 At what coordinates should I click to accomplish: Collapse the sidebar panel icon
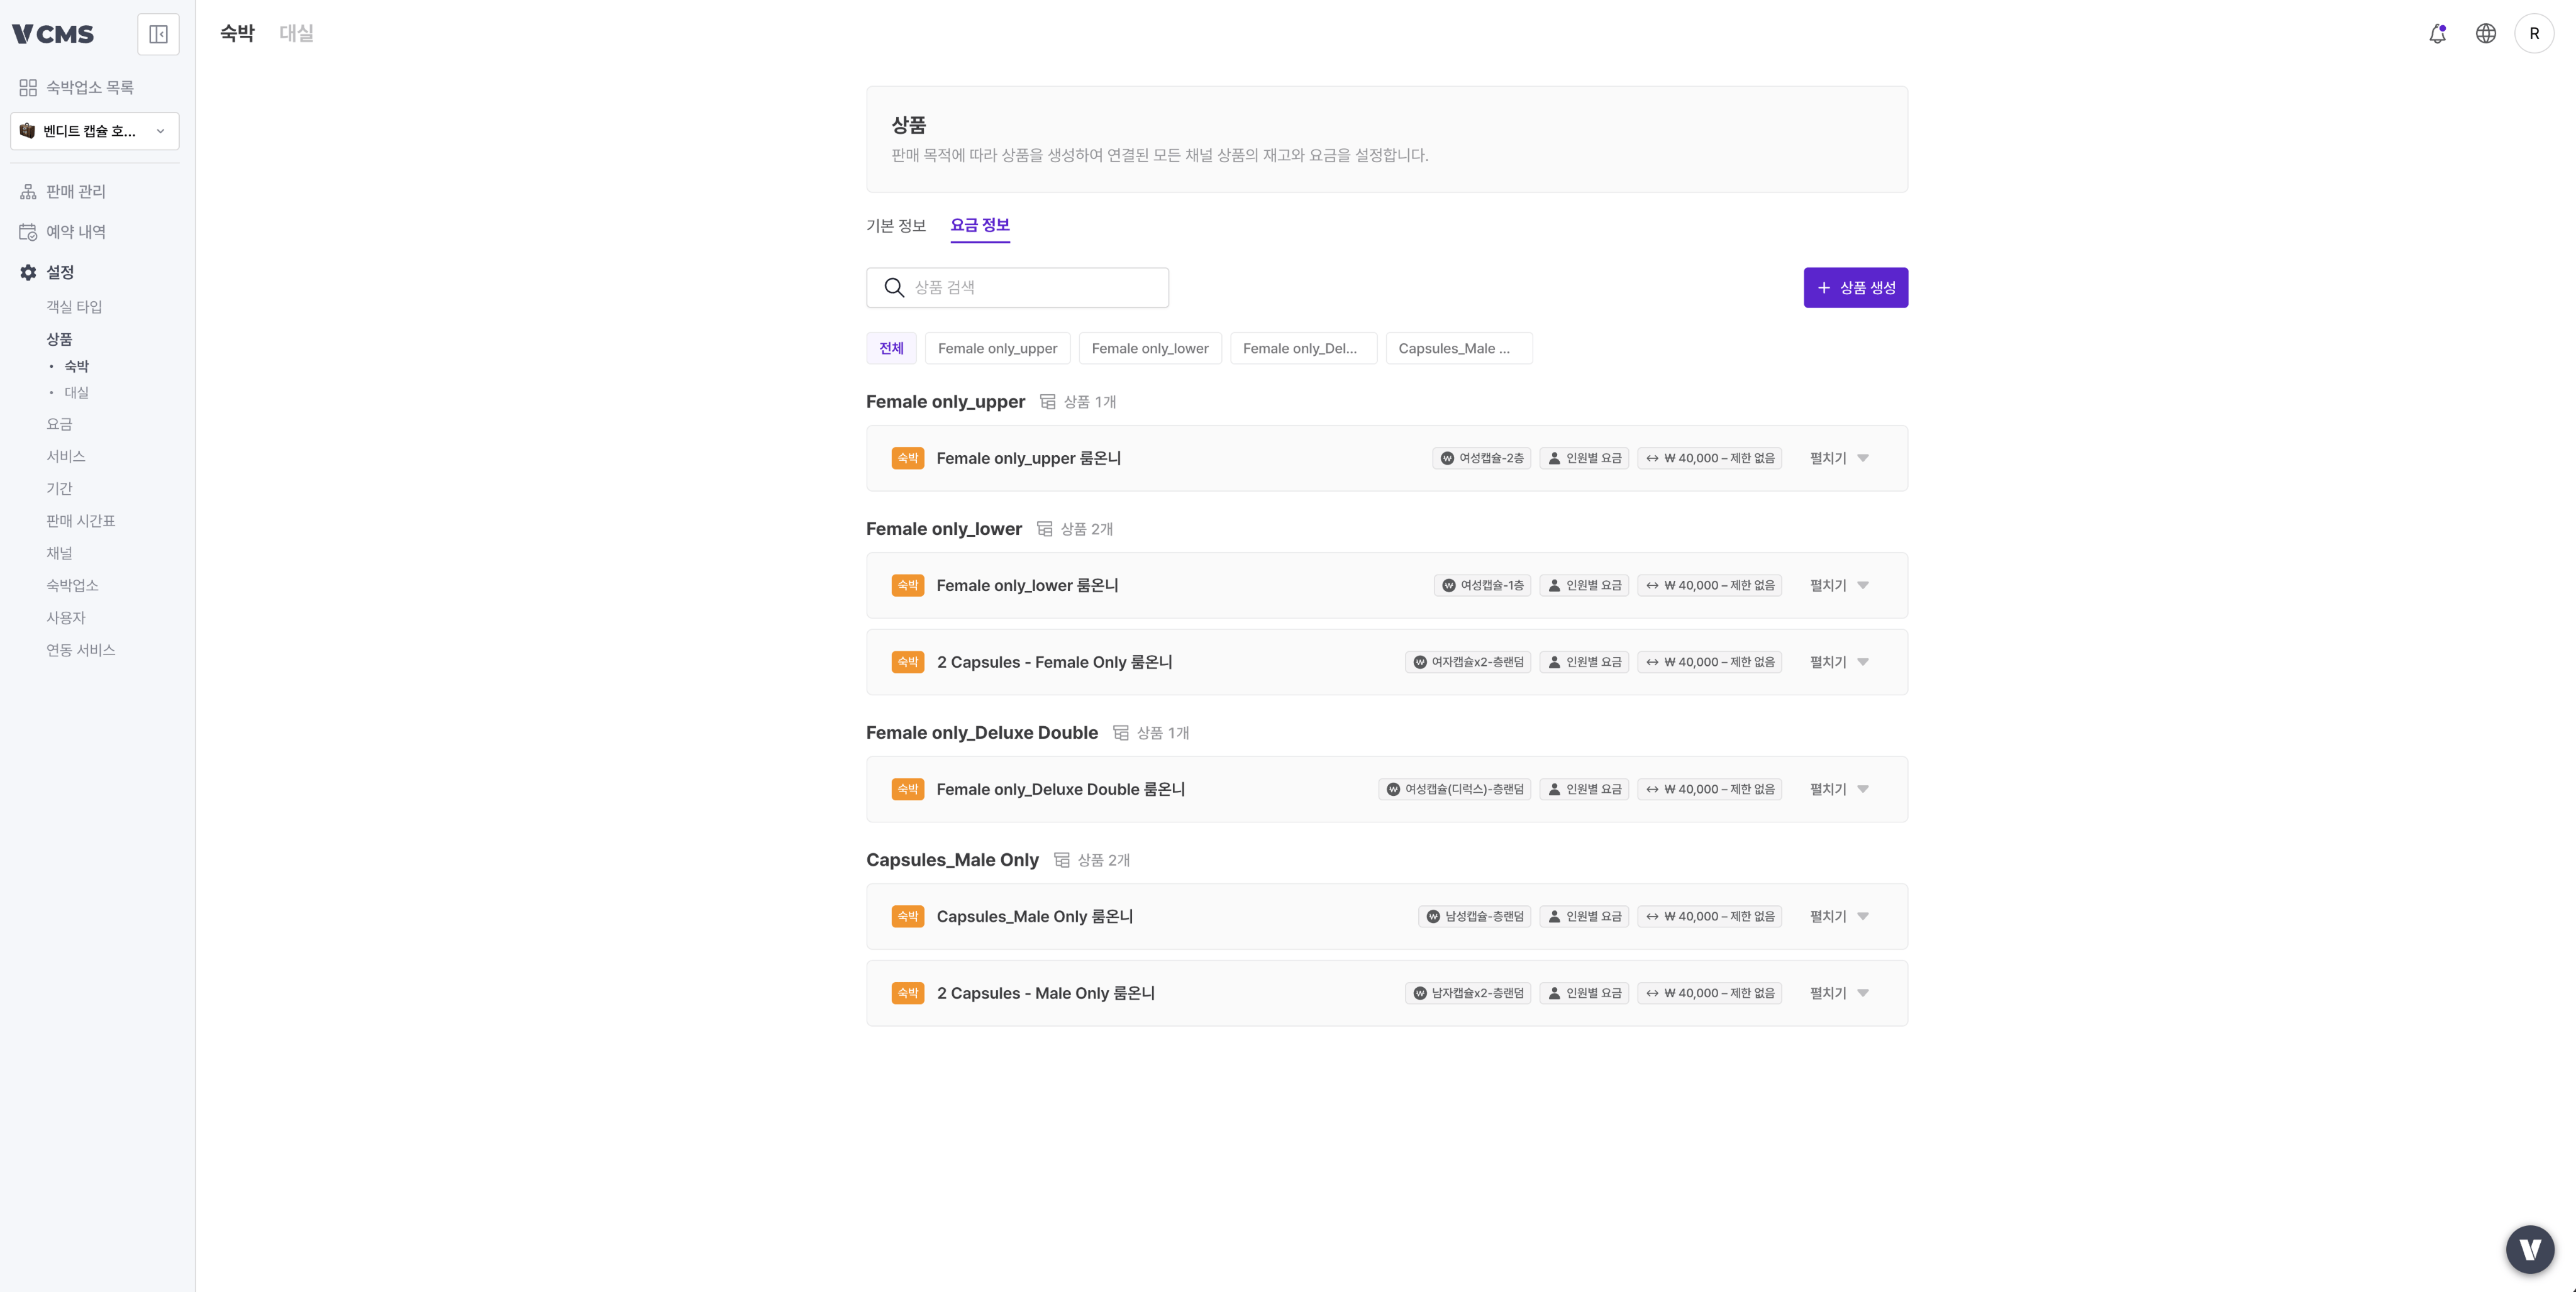click(x=158, y=34)
